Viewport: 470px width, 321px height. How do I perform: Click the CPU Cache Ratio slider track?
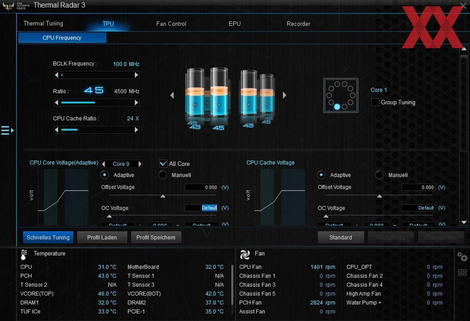pyautogui.click(x=96, y=130)
